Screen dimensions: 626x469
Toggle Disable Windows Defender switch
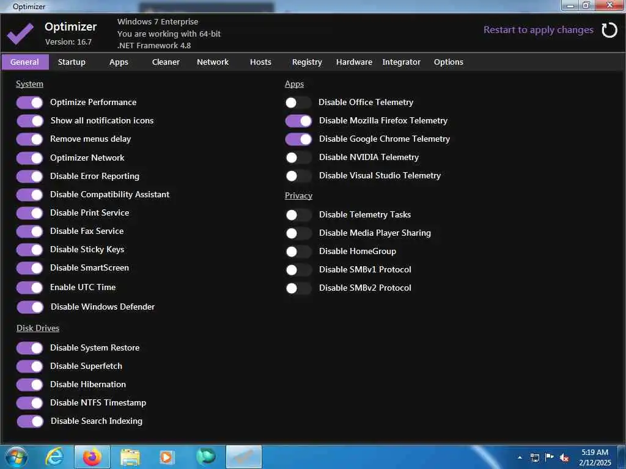[30, 307]
